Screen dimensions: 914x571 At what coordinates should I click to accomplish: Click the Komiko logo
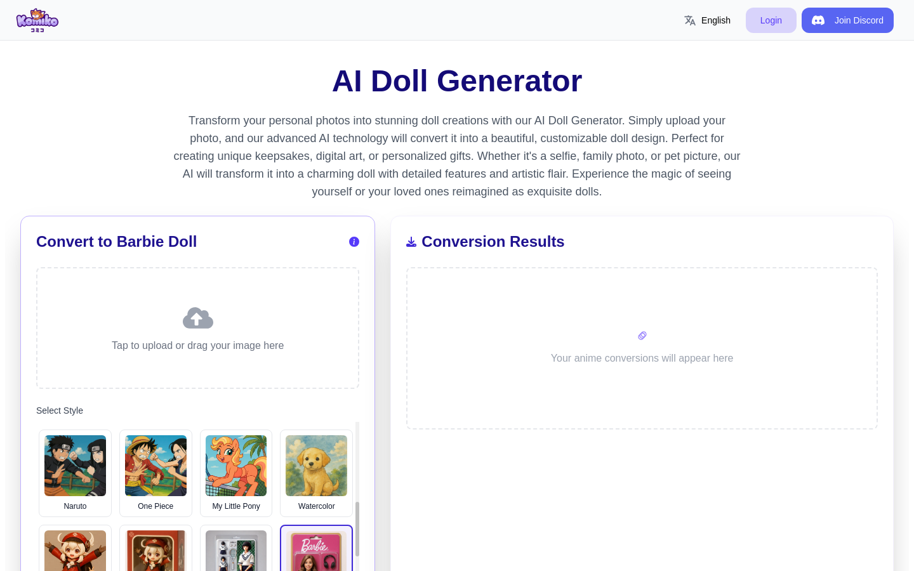tap(37, 20)
